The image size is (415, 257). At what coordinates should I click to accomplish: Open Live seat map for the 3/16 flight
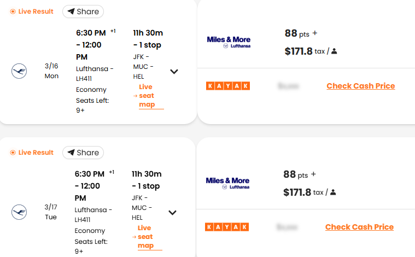pyautogui.click(x=147, y=96)
